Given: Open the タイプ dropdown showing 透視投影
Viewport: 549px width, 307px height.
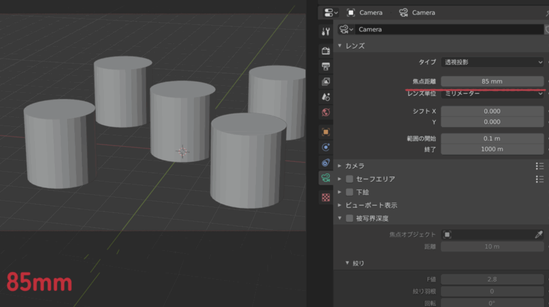Looking at the screenshot, I should [492, 62].
